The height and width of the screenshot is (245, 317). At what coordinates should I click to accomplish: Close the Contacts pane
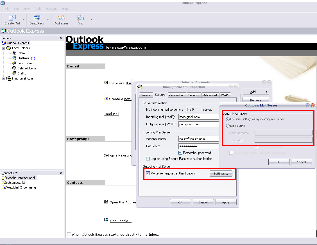[61, 173]
